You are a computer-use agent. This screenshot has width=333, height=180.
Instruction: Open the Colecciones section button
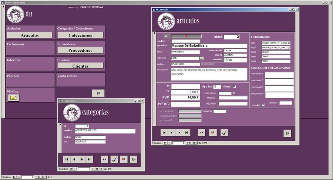[80, 35]
